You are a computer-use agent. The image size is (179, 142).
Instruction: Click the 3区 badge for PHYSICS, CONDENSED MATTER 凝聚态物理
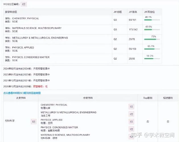point(131,129)
